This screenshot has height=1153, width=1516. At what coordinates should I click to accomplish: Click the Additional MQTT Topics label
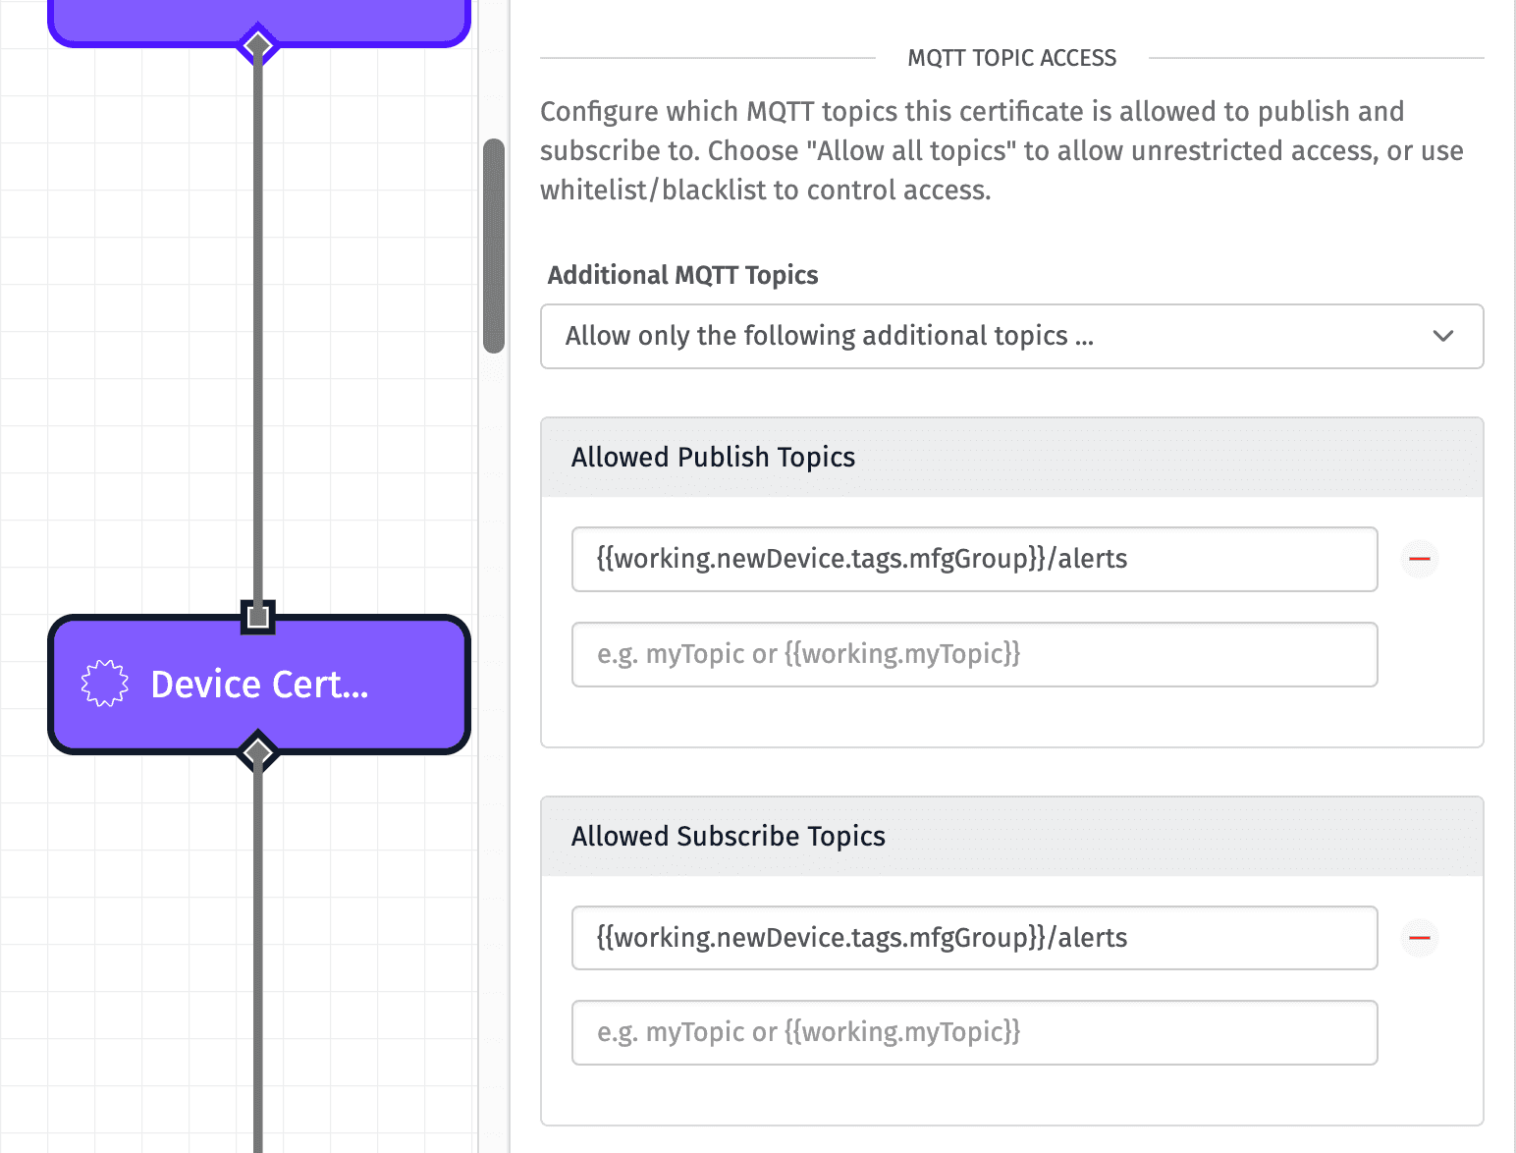pyautogui.click(x=682, y=275)
